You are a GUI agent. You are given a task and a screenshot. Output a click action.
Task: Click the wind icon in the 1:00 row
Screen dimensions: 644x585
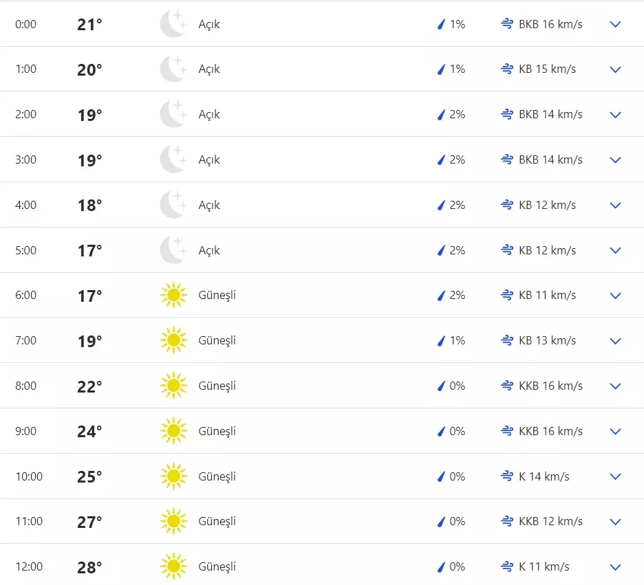pos(508,69)
